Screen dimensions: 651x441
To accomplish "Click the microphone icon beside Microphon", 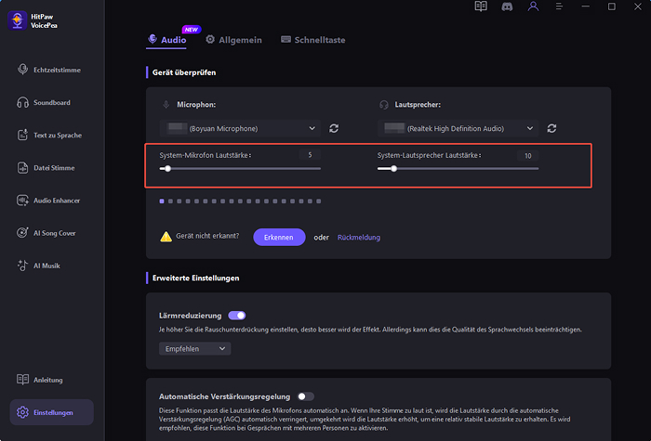I will 166,105.
